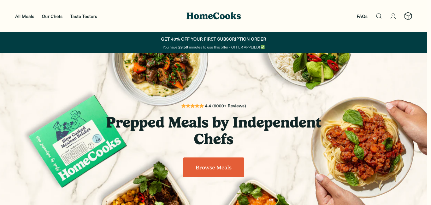Click the orange Browse Meals button
431x205 pixels.
coord(214,167)
